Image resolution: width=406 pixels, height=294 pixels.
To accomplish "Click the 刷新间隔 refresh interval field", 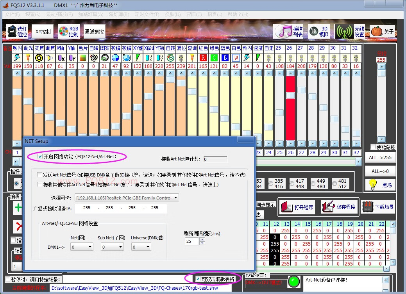I will point(191,242).
